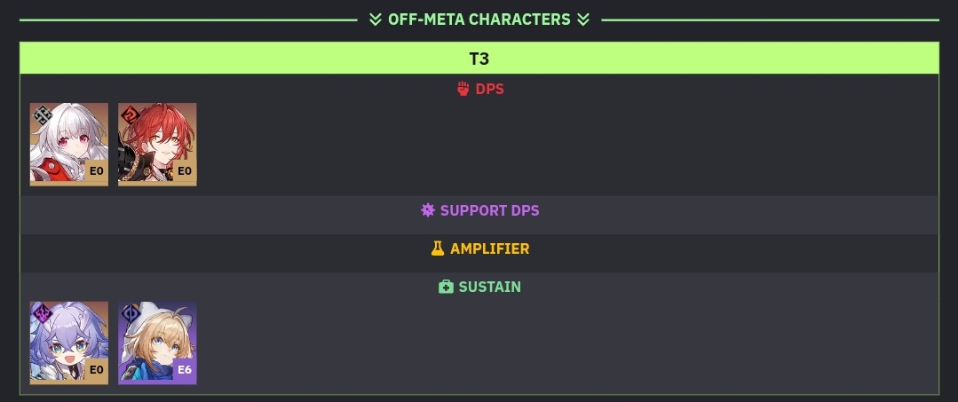Select the T3 tier header bar
The height and width of the screenshot is (402, 958).
click(x=479, y=59)
